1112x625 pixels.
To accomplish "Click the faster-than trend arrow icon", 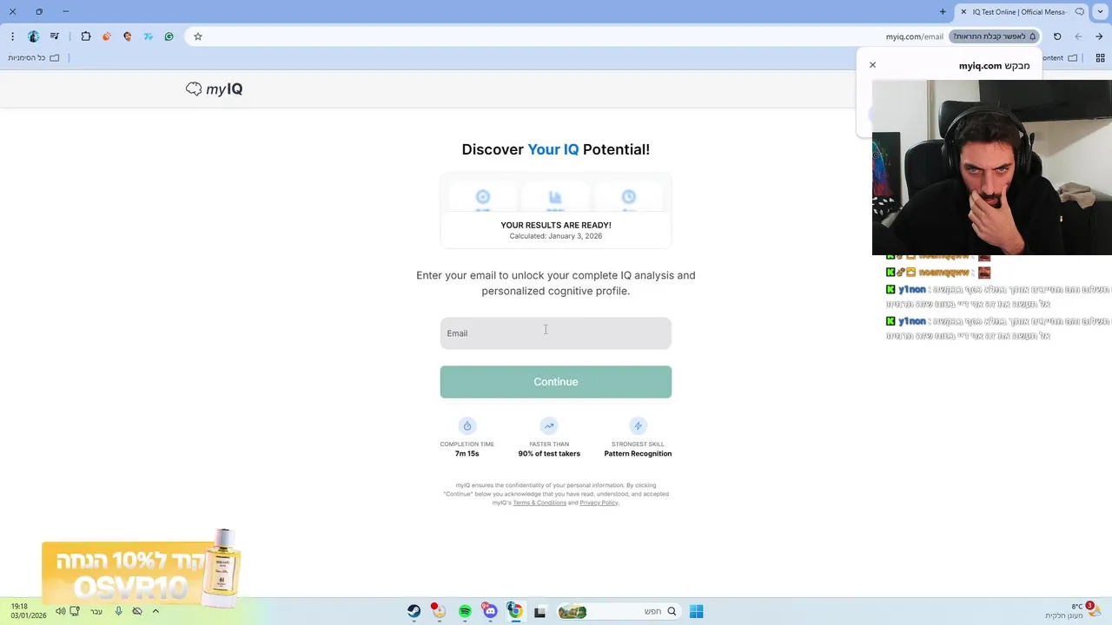I will [x=549, y=426].
